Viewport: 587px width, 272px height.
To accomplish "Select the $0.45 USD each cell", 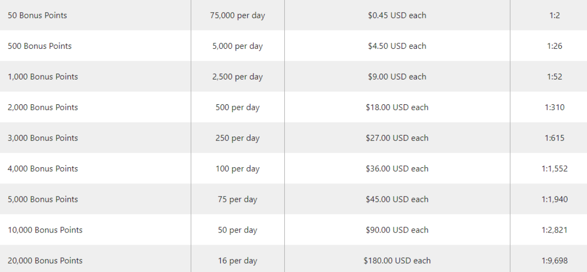I will [397, 15].
